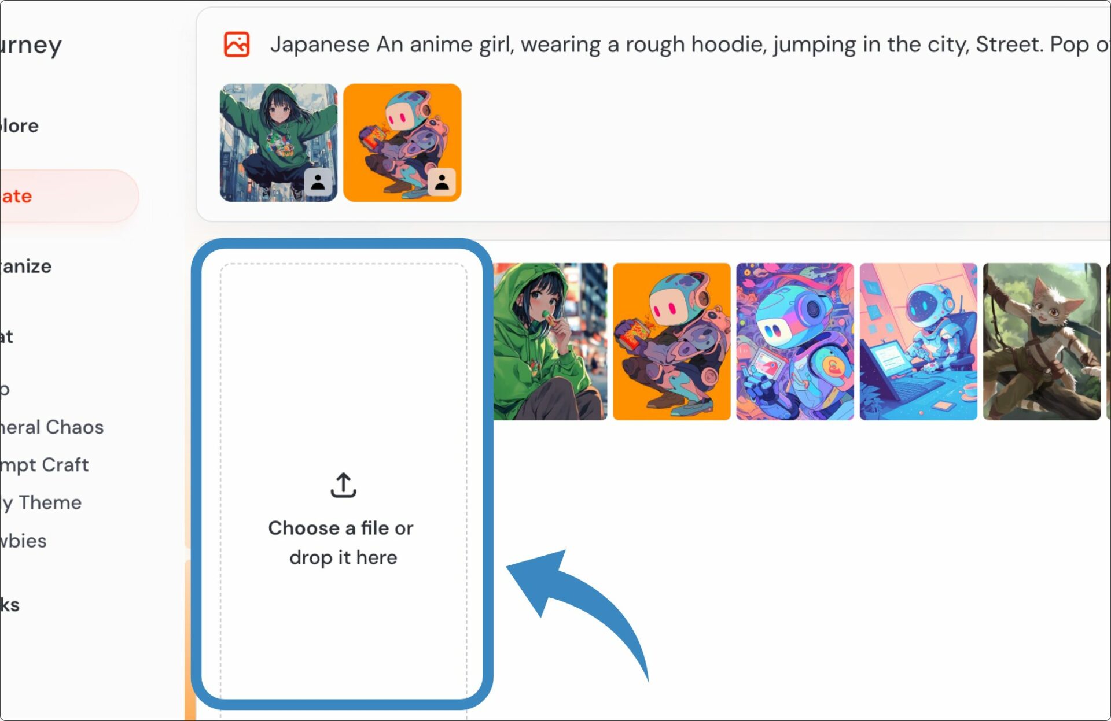Click the upload icon to add file
This screenshot has height=721, width=1111.
coord(344,484)
